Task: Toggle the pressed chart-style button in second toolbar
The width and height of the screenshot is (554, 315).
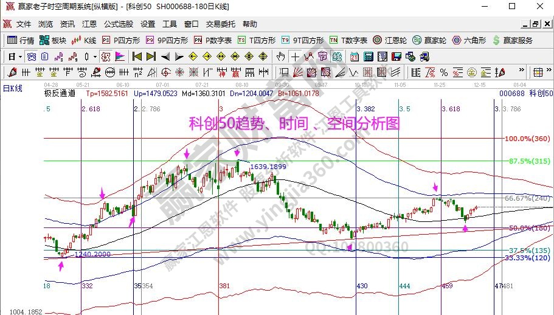Action: (105, 57)
